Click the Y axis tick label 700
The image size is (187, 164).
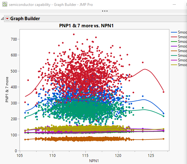coord(14,39)
